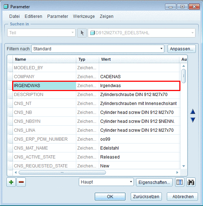Click the New value cell
The width and height of the screenshot is (203, 206).
(x=139, y=166)
